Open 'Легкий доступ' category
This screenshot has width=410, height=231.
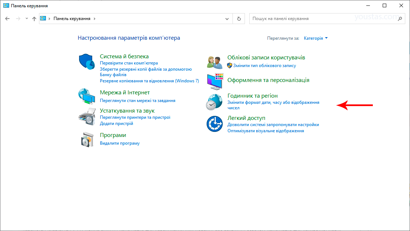click(x=246, y=118)
